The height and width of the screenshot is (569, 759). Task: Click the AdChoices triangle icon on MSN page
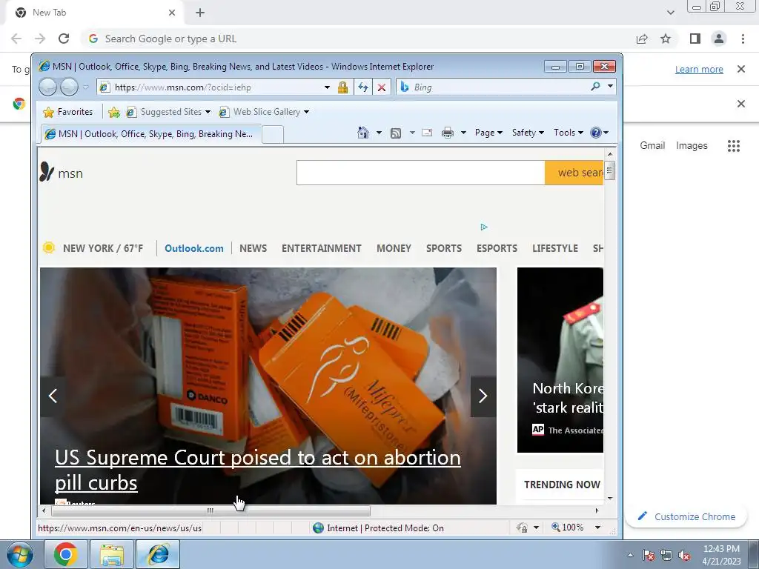click(x=483, y=227)
